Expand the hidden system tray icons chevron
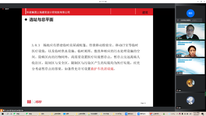Screen dimensions: 206x116 tap(177, 114)
